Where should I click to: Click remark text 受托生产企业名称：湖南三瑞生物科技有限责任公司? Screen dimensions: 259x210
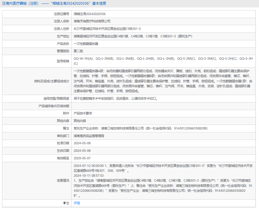pyautogui.click(x=141, y=128)
